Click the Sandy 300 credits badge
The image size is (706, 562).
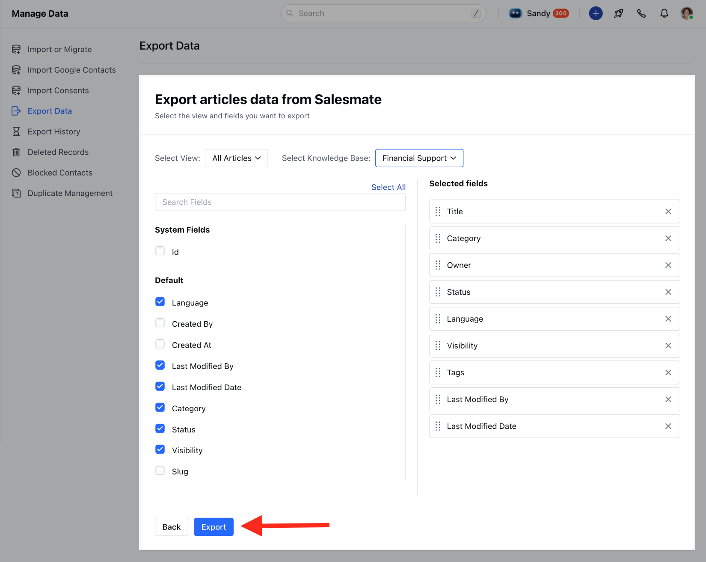point(561,13)
